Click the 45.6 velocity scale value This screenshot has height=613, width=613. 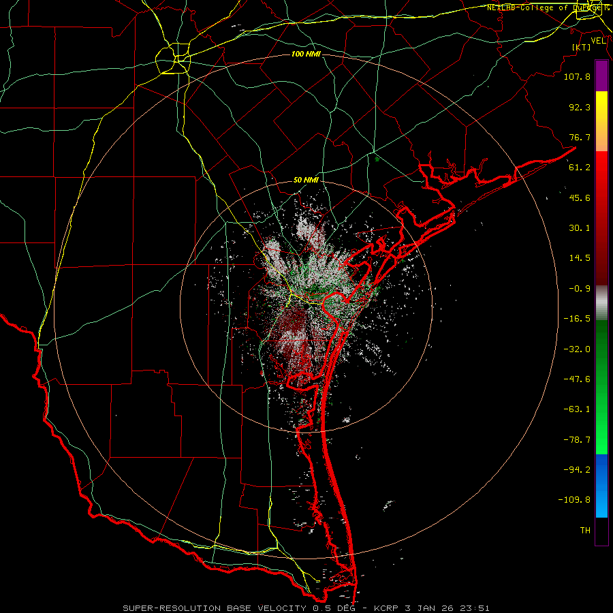point(580,198)
